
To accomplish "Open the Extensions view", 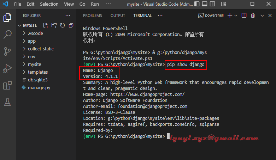I will (x=7, y=85).
